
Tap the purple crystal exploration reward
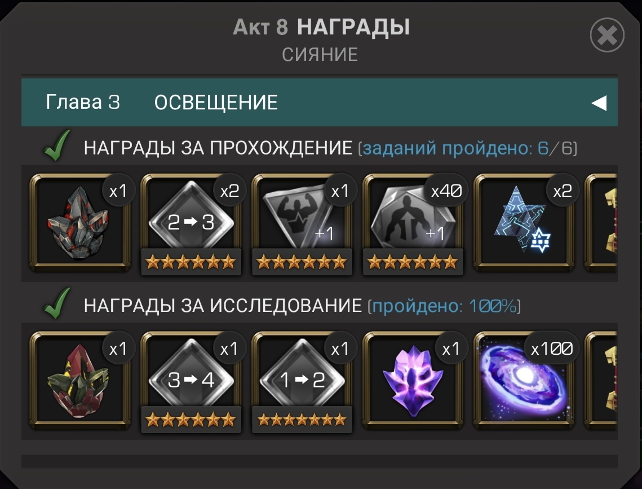coord(413,381)
